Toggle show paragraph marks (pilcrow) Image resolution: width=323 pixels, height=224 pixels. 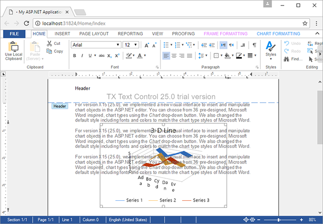[x=254, y=45]
